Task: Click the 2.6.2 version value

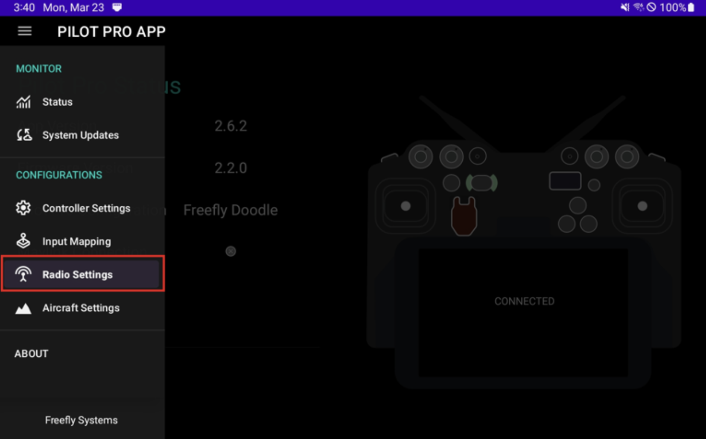Action: [230, 126]
